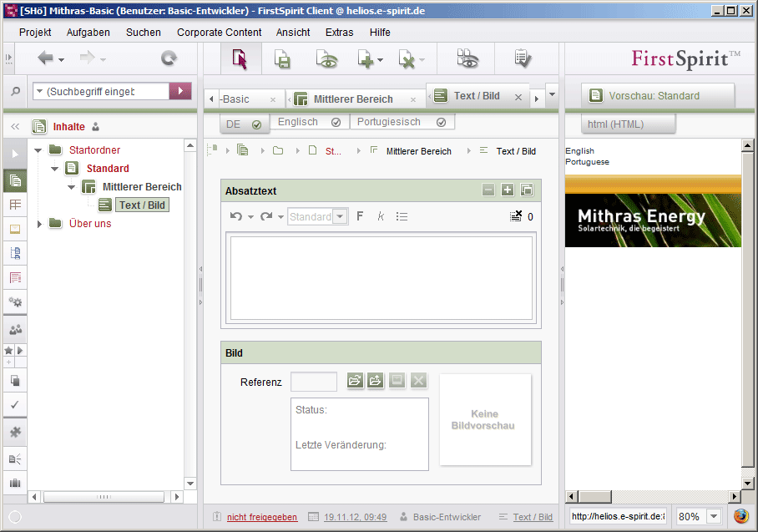Open the tab list dropdown arrow
The width and height of the screenshot is (758, 532).
pyautogui.click(x=552, y=94)
